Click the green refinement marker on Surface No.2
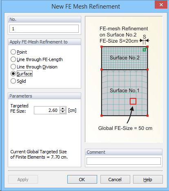This screenshot has height=191, width=169. tap(144, 50)
